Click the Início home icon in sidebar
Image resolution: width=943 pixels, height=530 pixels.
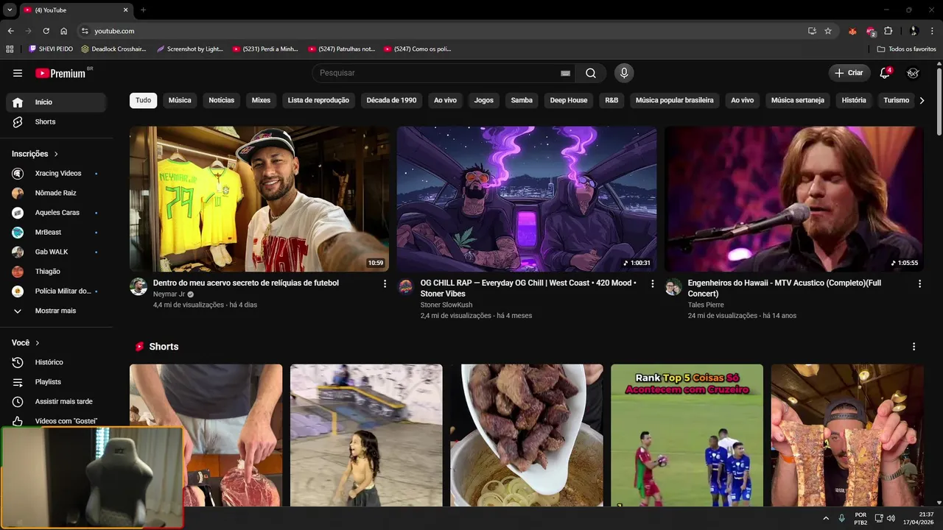pyautogui.click(x=18, y=102)
